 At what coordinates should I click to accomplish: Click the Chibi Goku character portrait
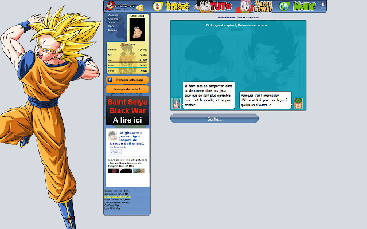pos(137,30)
